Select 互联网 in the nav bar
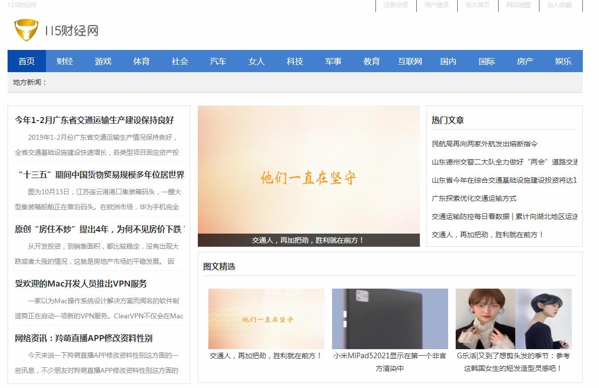 (410, 61)
